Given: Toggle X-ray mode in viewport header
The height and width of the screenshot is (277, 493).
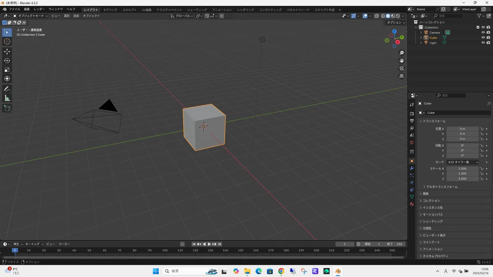Looking at the screenshot, I should pyautogui.click(x=376, y=16).
